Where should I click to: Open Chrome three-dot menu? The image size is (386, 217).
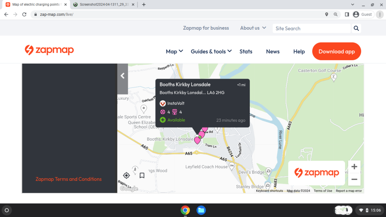[x=380, y=15]
